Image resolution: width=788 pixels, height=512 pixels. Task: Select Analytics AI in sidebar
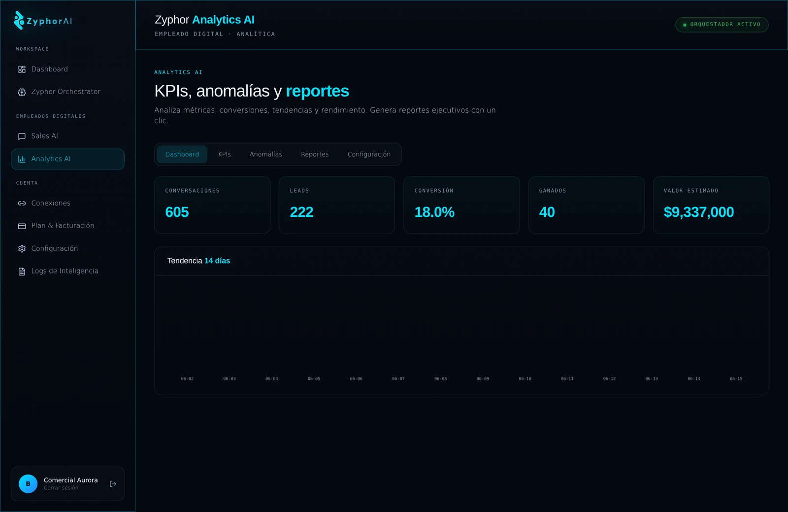(67, 159)
